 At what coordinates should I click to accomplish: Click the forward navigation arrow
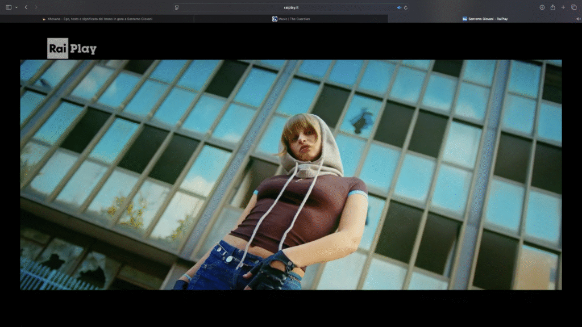(36, 7)
